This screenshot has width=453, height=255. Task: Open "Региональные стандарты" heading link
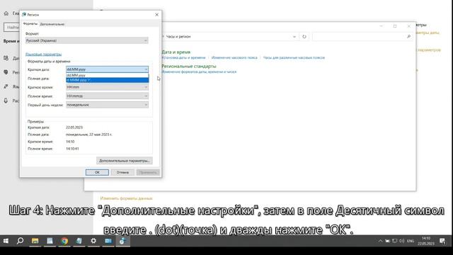tap(189, 66)
